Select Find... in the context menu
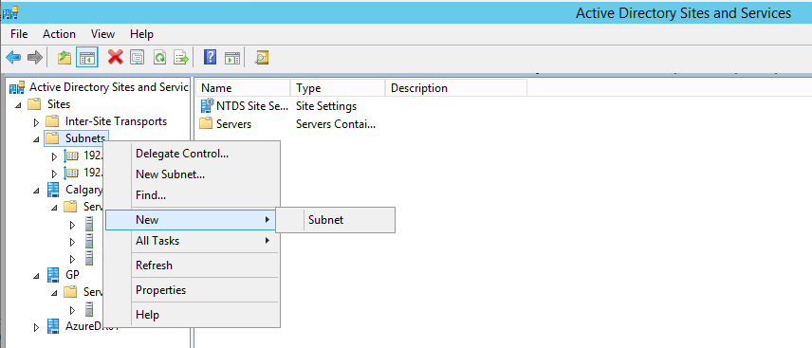The height and width of the screenshot is (348, 812). click(x=193, y=195)
